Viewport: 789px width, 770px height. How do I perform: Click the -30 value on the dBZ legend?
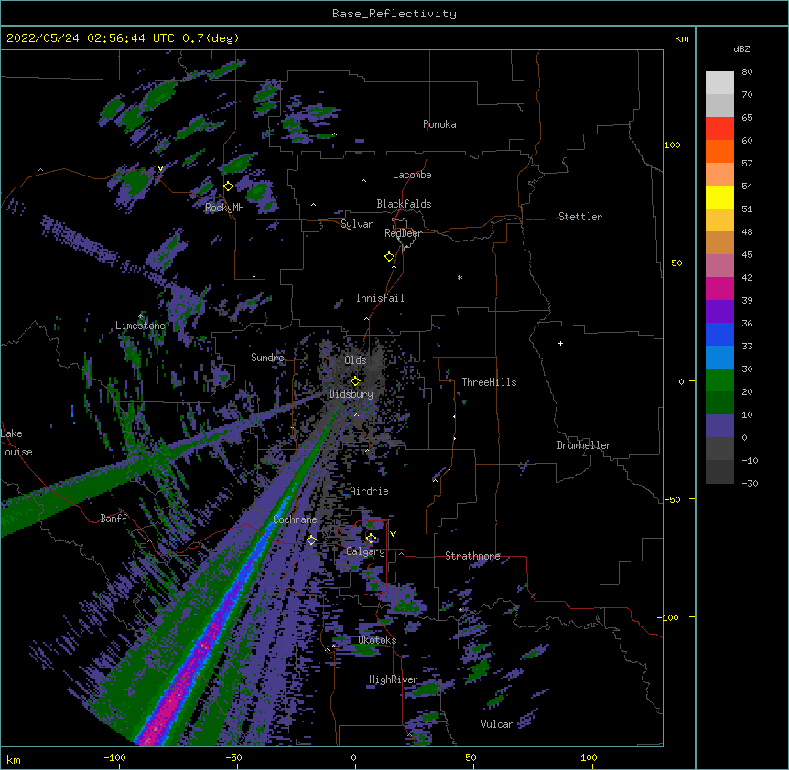[750, 483]
